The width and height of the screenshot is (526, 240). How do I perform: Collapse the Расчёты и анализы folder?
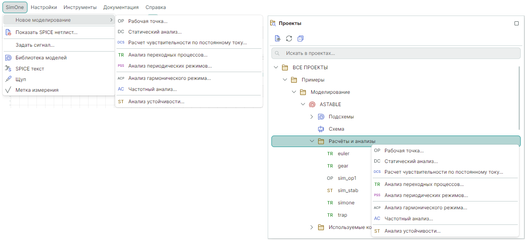pyautogui.click(x=312, y=141)
